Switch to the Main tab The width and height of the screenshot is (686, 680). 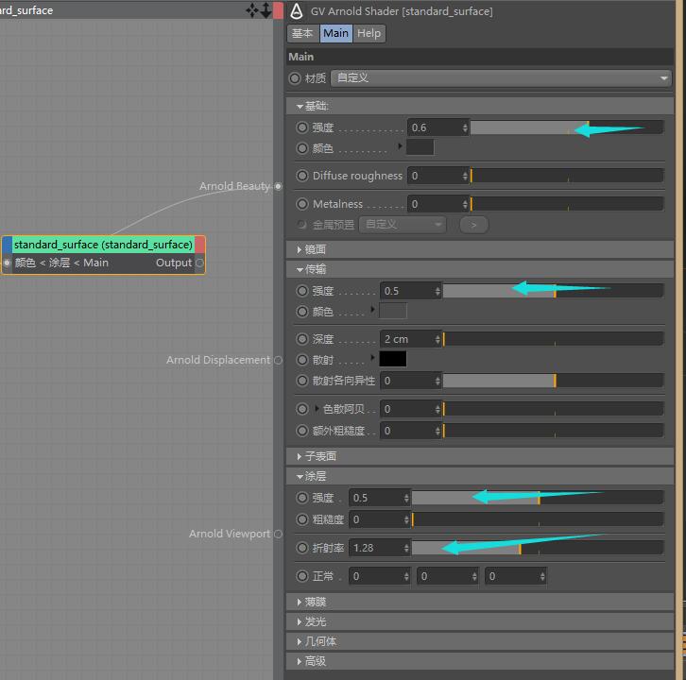point(335,33)
